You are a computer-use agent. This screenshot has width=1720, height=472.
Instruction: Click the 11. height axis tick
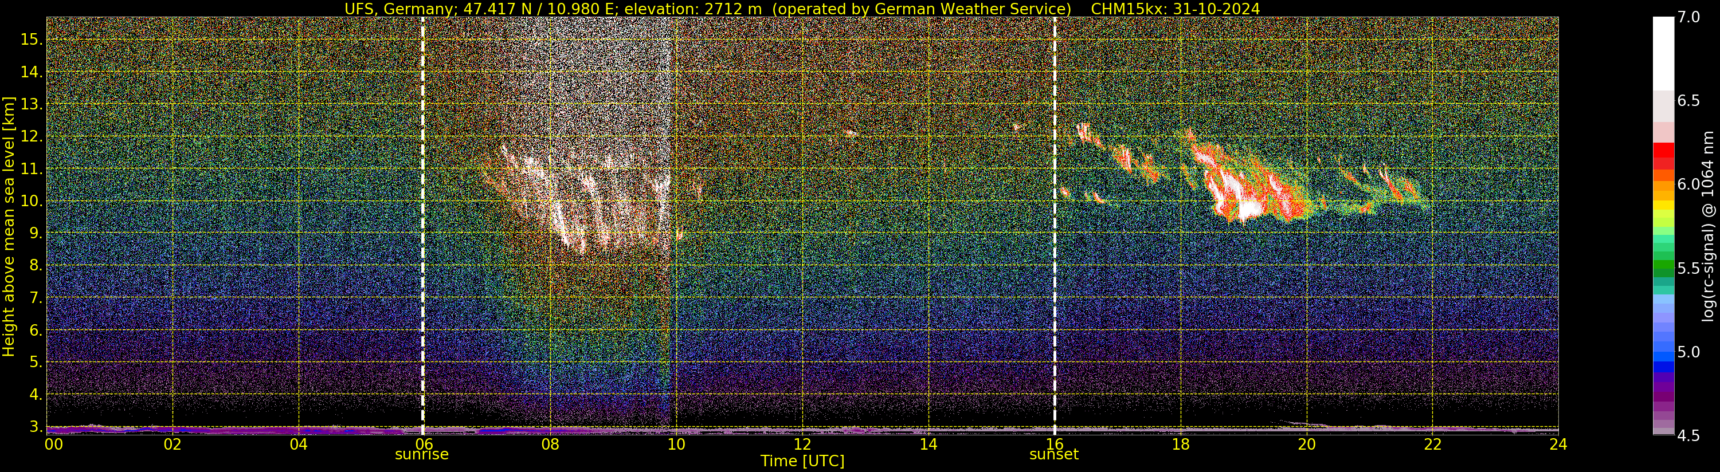pos(32,169)
